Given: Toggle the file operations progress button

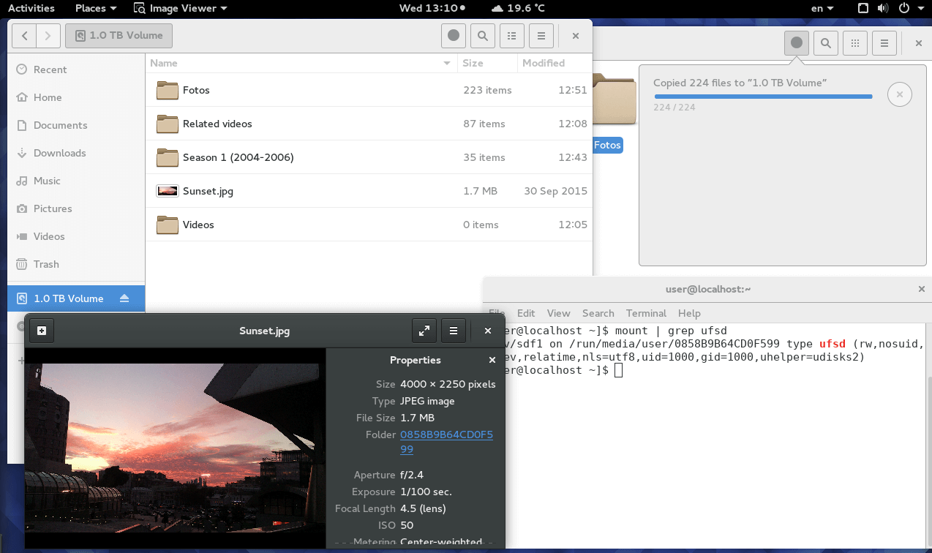Looking at the screenshot, I should (797, 43).
